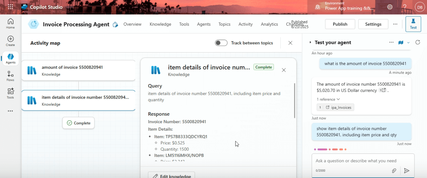Click the Complete status node
This screenshot has width=427, height=178.
[x=78, y=123]
